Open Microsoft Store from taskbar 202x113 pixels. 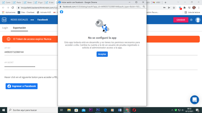pos(76,110)
